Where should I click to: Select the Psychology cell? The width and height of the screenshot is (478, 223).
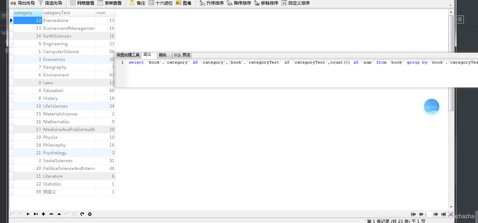pos(69,153)
